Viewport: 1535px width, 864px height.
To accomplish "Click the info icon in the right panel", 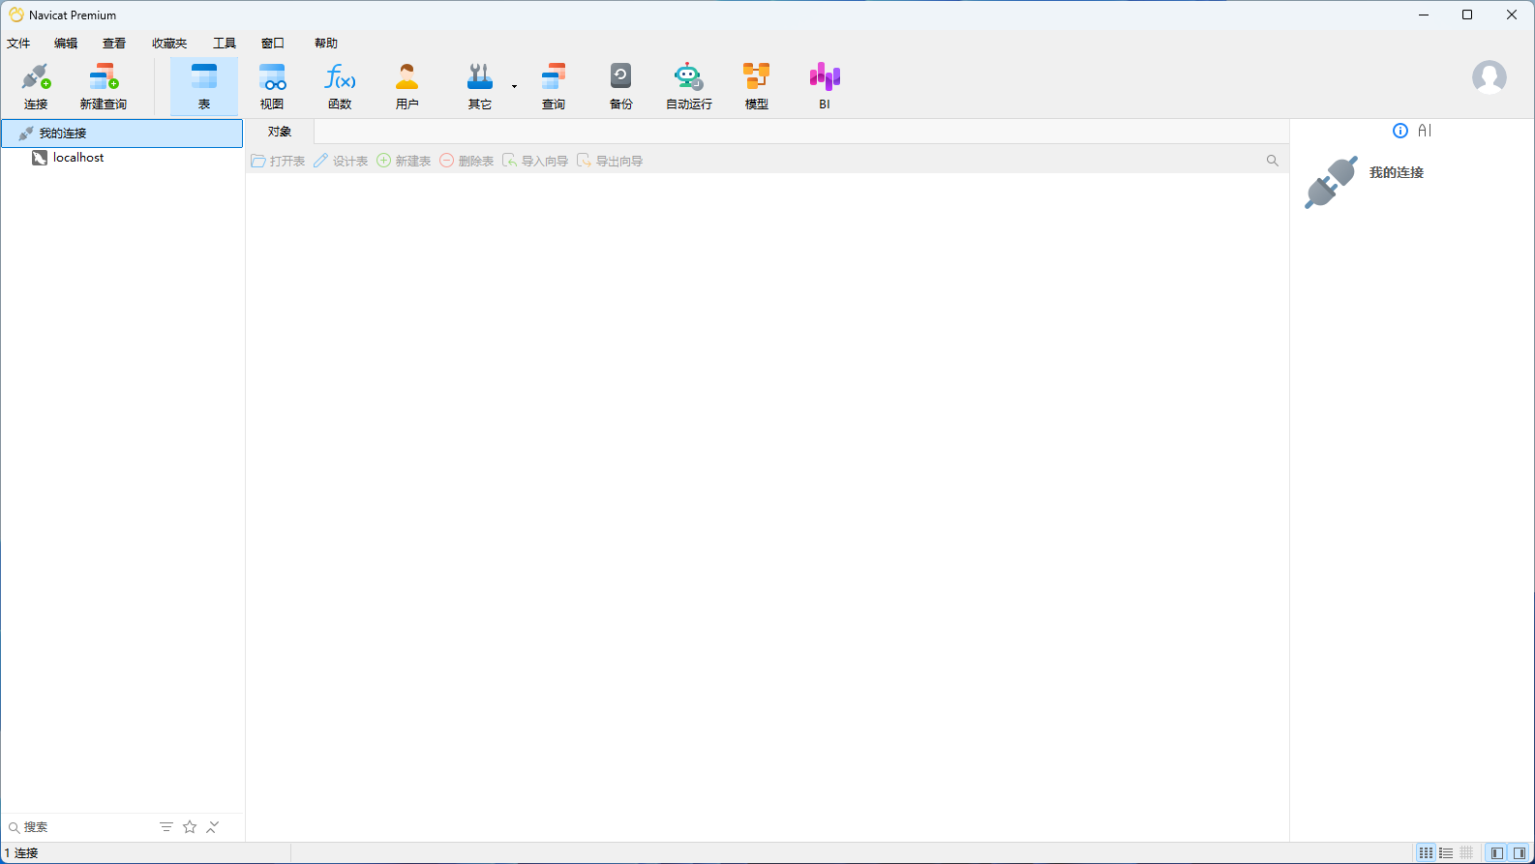I will pyautogui.click(x=1400, y=131).
